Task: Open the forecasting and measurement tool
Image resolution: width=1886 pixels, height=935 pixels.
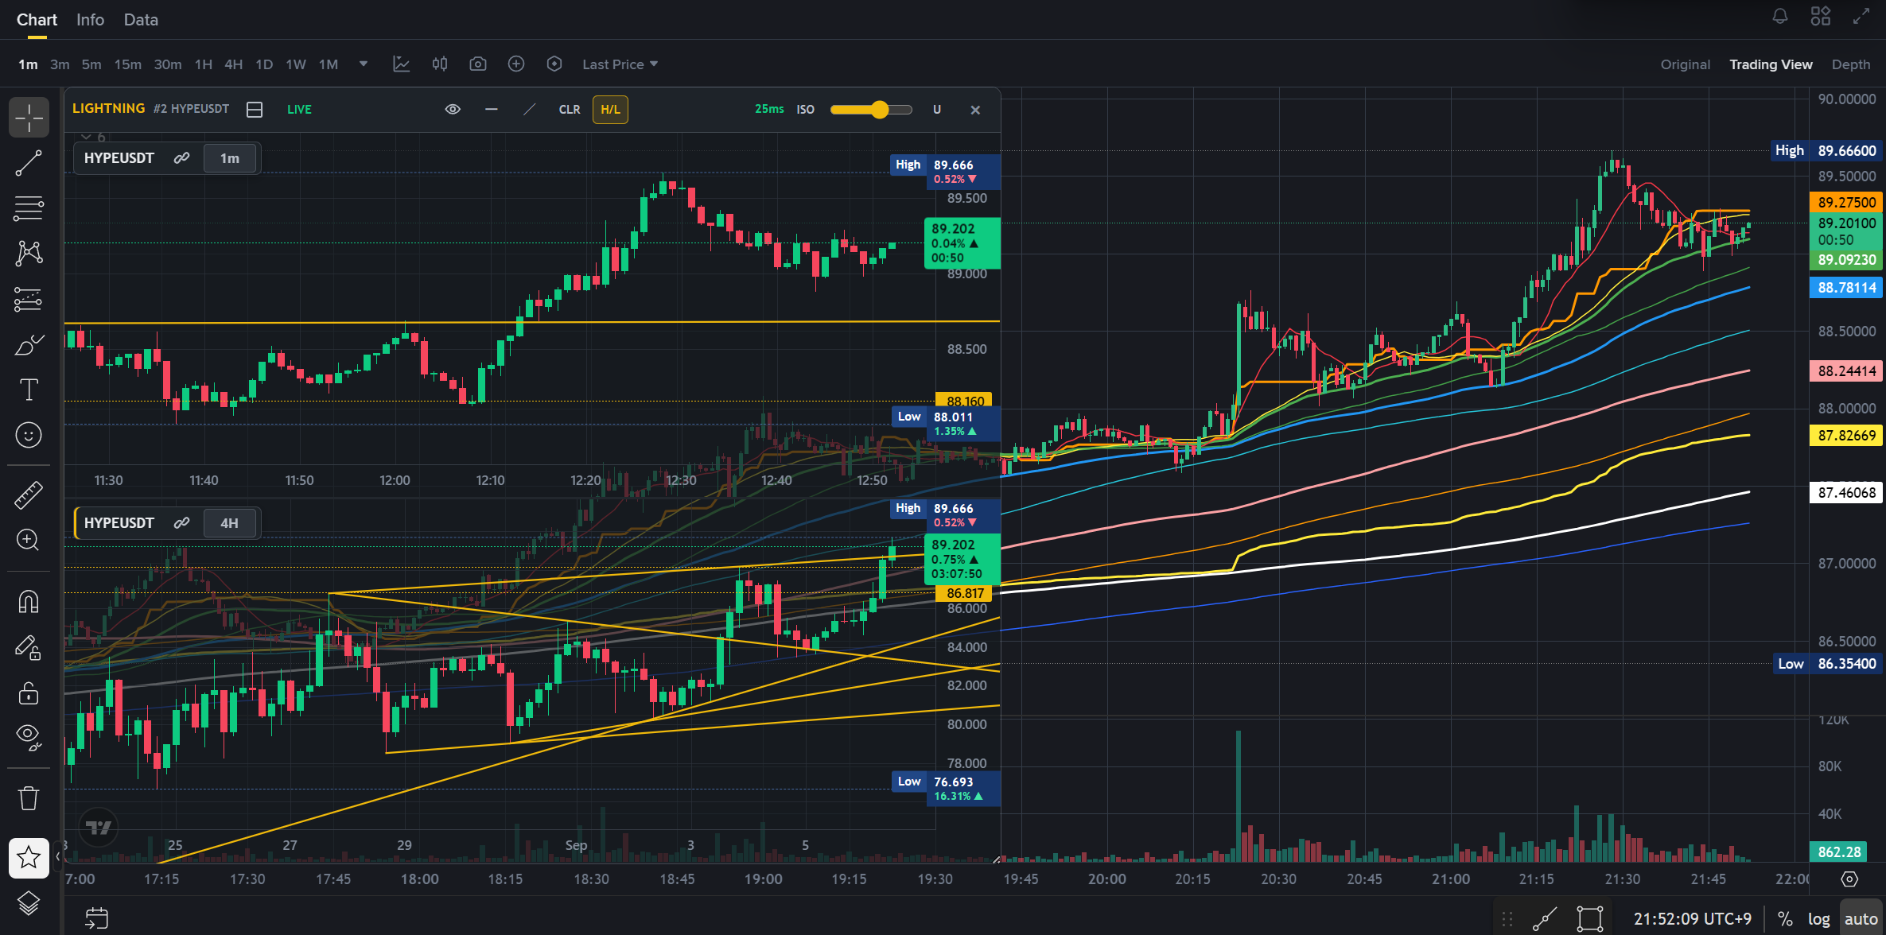Action: 29,299
